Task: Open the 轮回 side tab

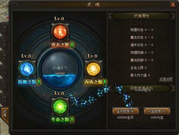Action: coord(5,85)
